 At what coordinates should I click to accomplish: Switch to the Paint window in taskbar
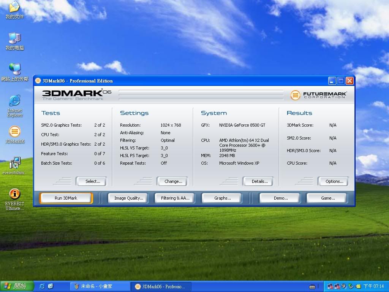click(100, 287)
